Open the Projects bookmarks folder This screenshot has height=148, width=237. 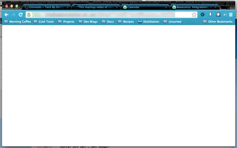pyautogui.click(x=66, y=21)
